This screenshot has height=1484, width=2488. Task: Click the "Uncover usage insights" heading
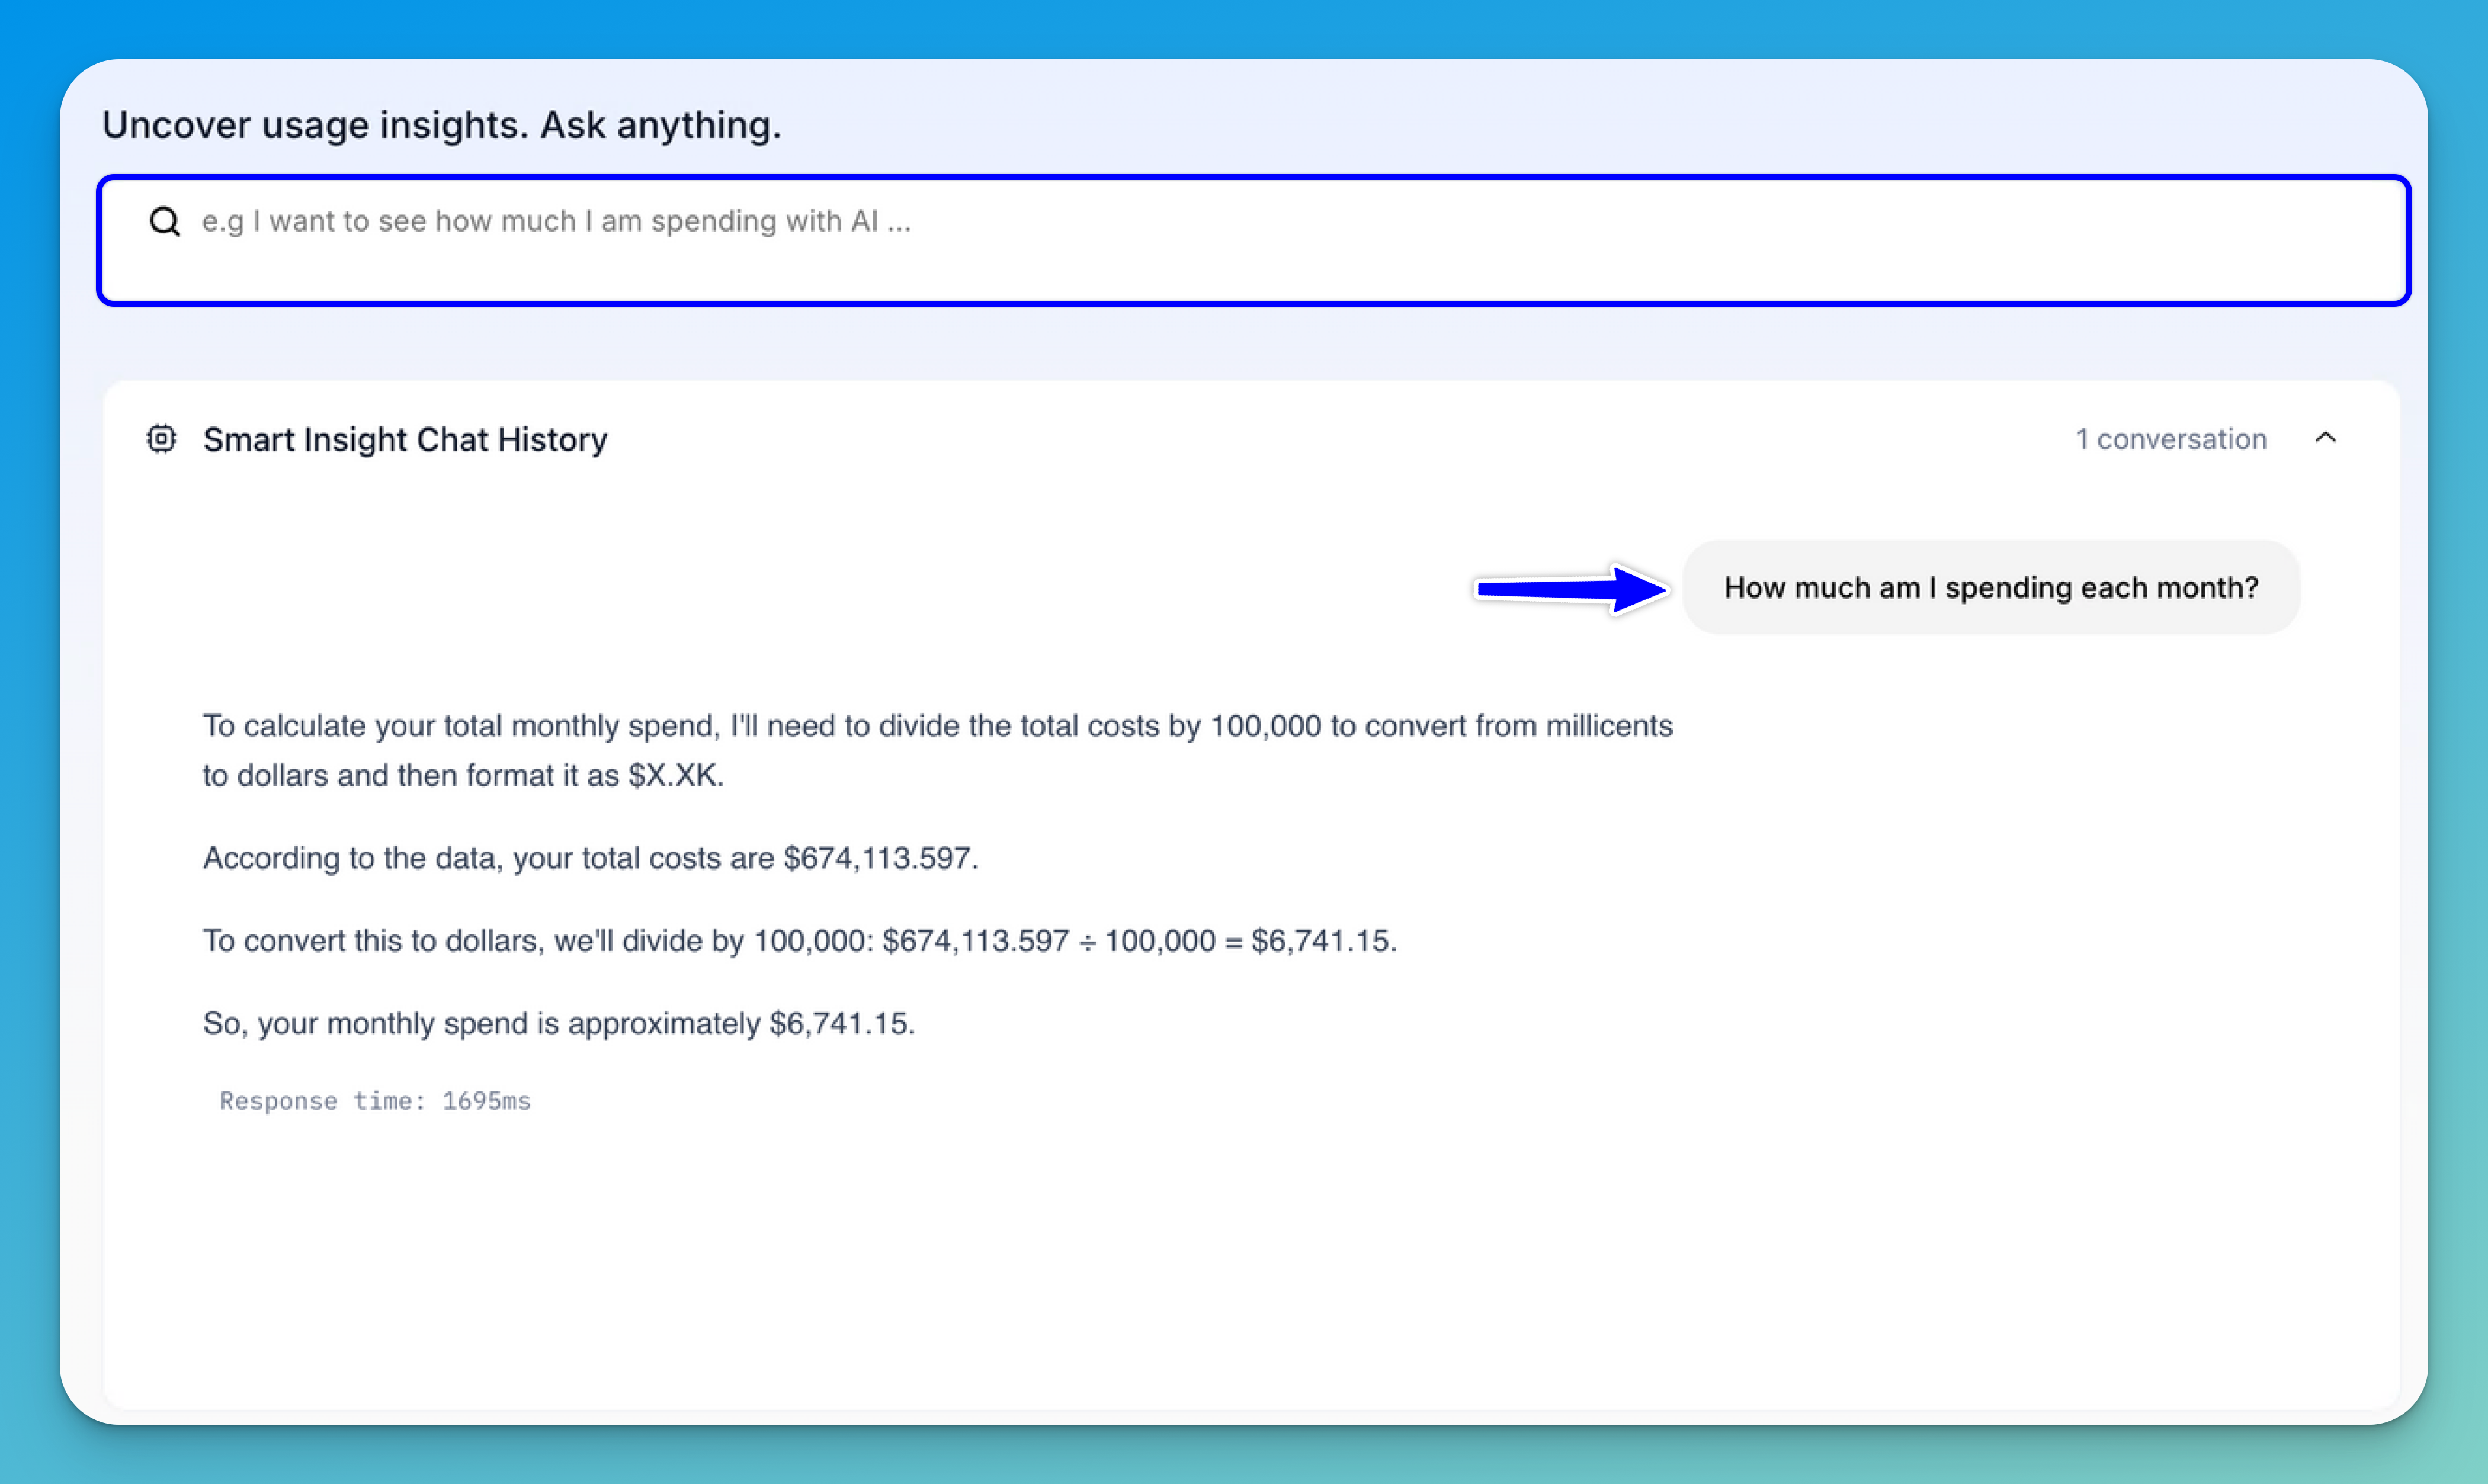441,125
